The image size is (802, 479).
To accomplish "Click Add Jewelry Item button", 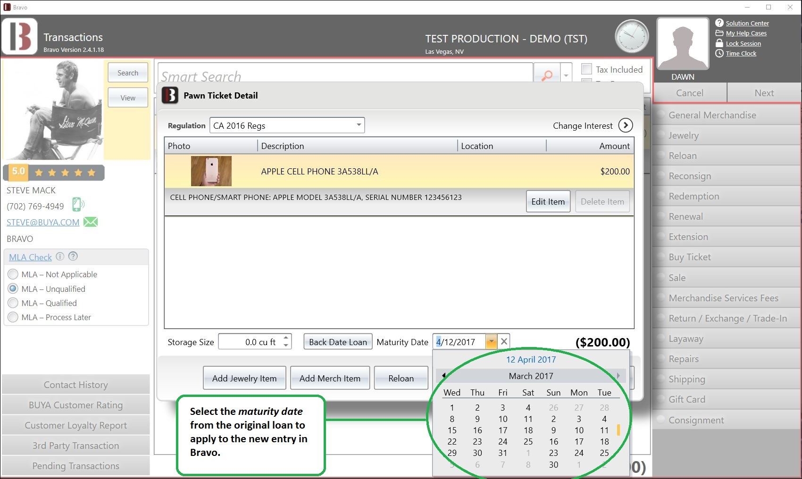I will click(x=244, y=378).
